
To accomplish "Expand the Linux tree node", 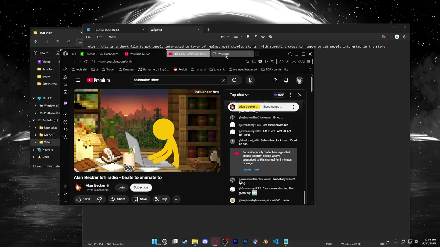I will coord(34,157).
